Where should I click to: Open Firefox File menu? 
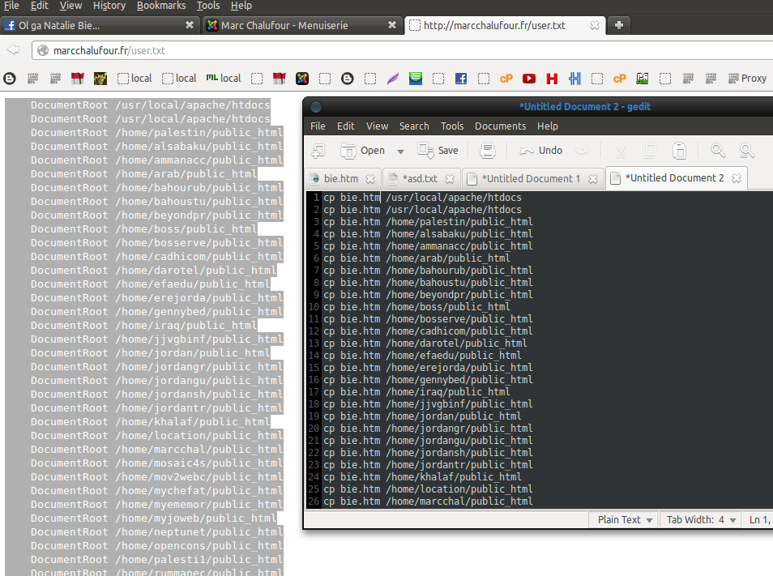click(x=11, y=6)
